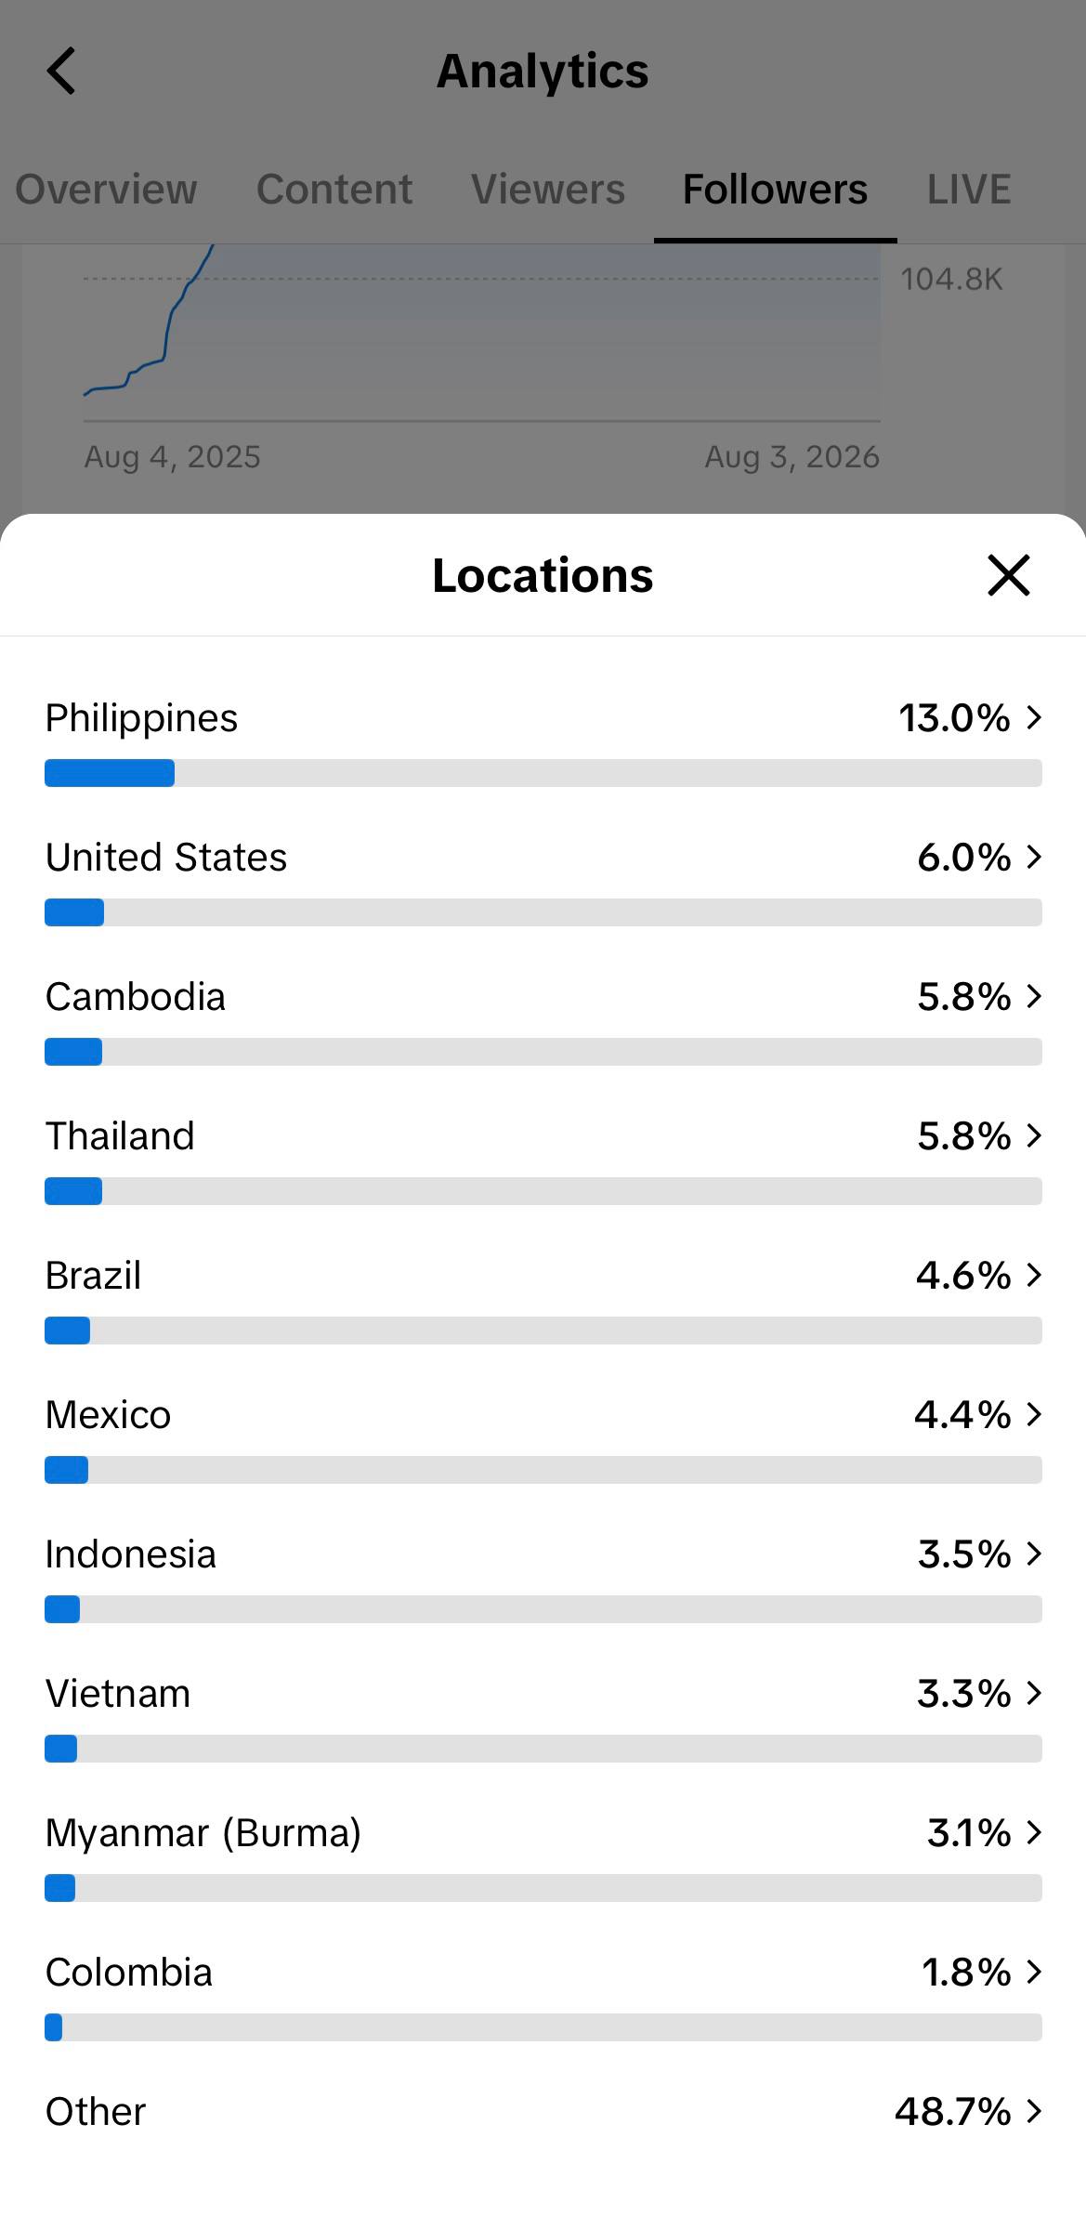
Task: Tap Indonesia's chevron icon
Action: 1034,1554
